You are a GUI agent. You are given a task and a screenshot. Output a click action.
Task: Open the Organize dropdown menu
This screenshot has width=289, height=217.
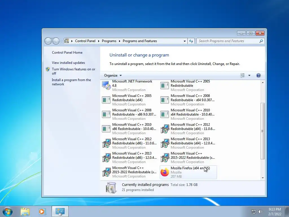point(113,75)
